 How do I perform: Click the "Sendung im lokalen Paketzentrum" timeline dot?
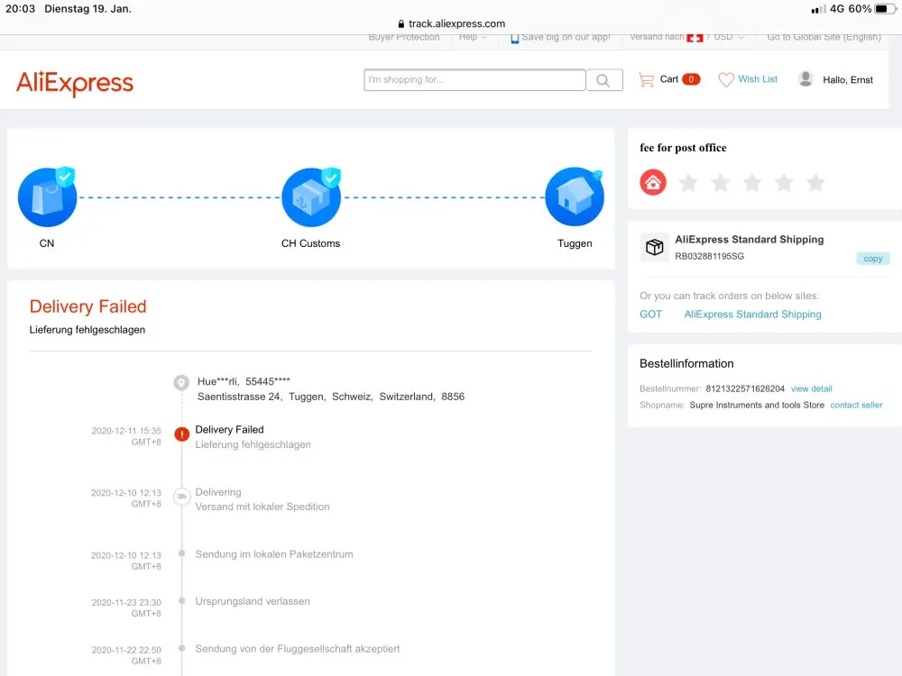tap(182, 553)
